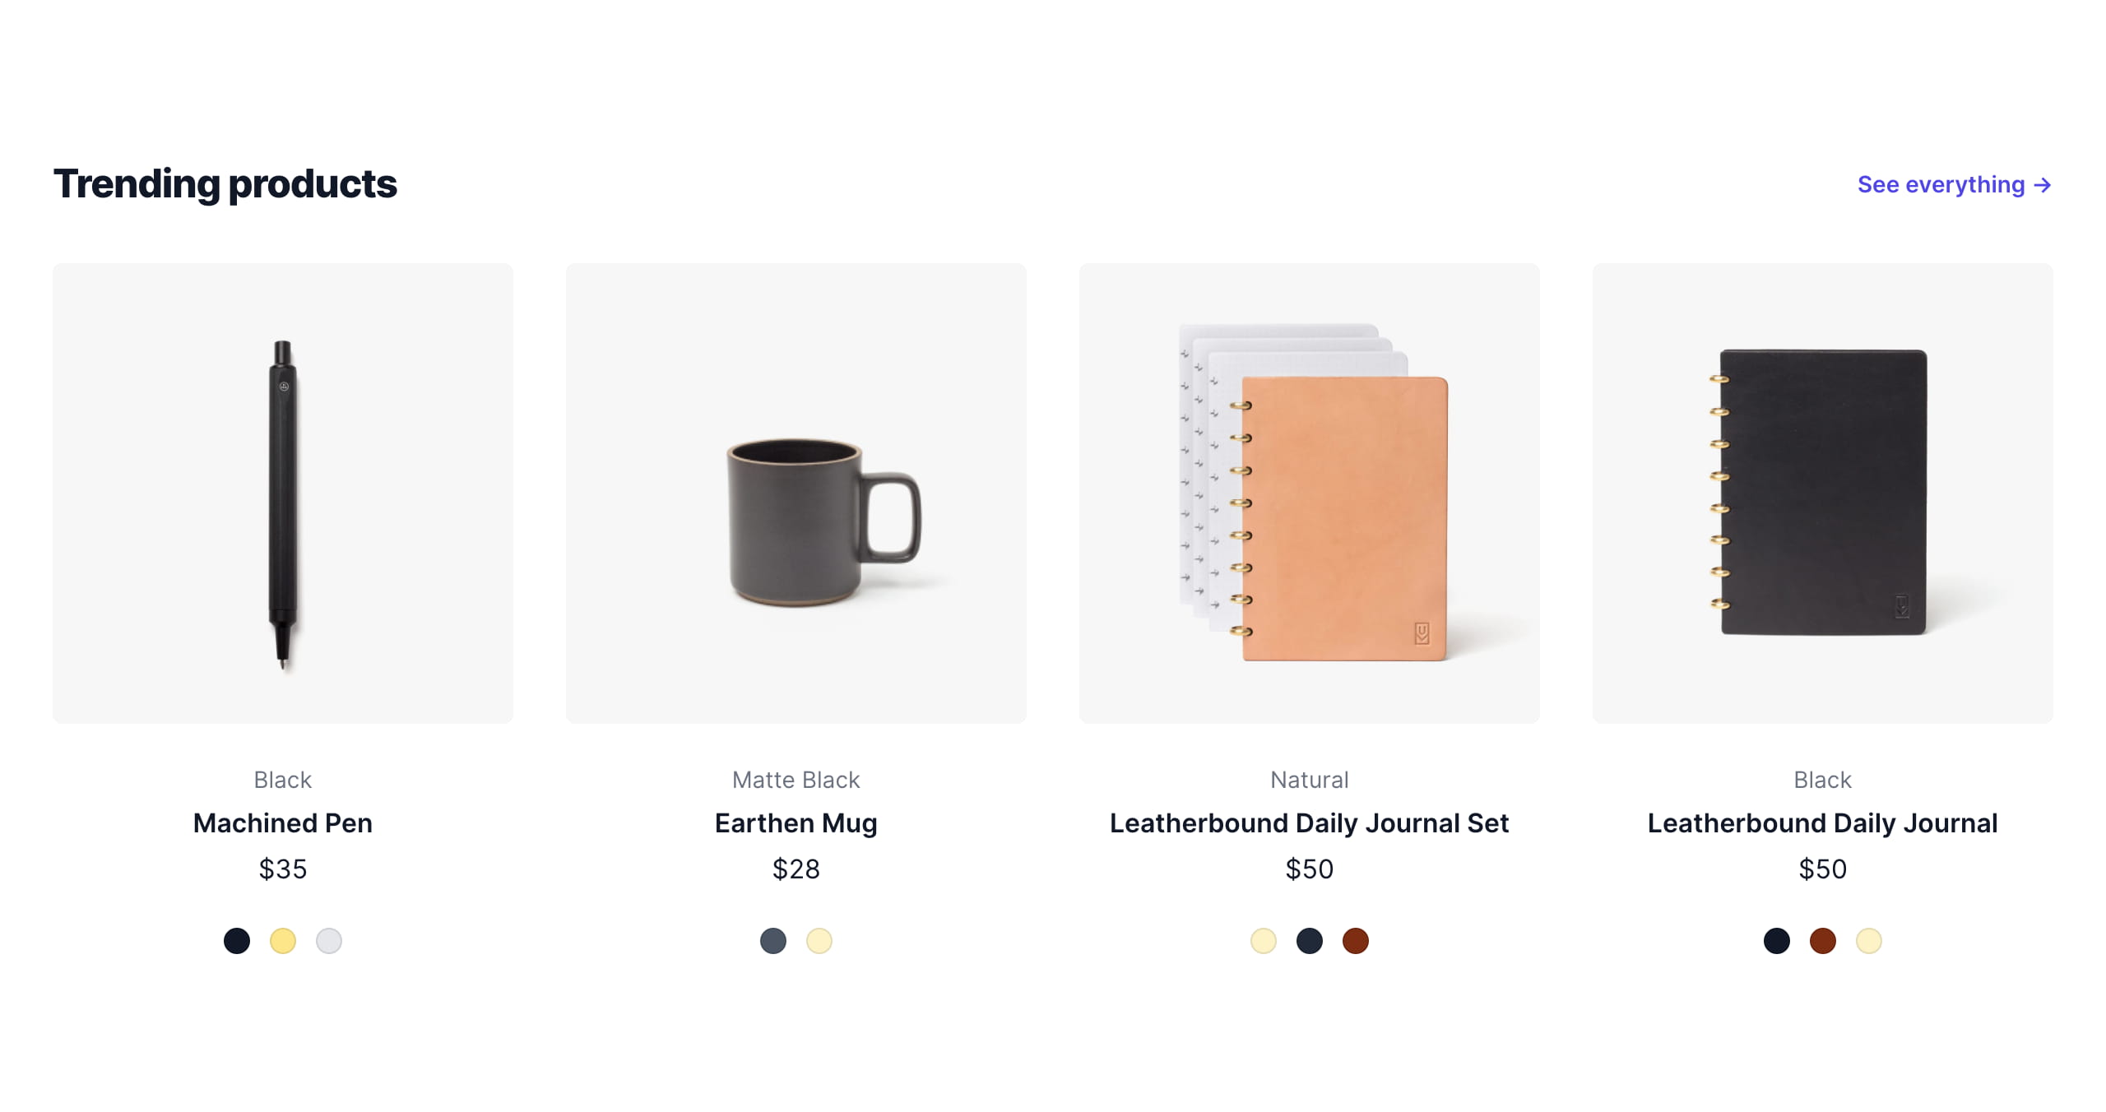Open the $50 Leatherbound Daily Journal title
This screenshot has height=1112, width=2106.
click(1823, 823)
